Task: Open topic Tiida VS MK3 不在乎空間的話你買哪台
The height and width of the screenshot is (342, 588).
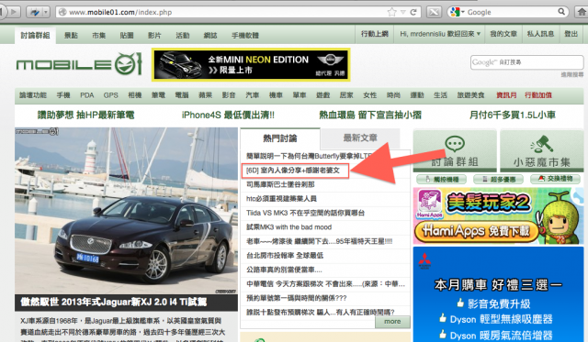Action: 305,213
